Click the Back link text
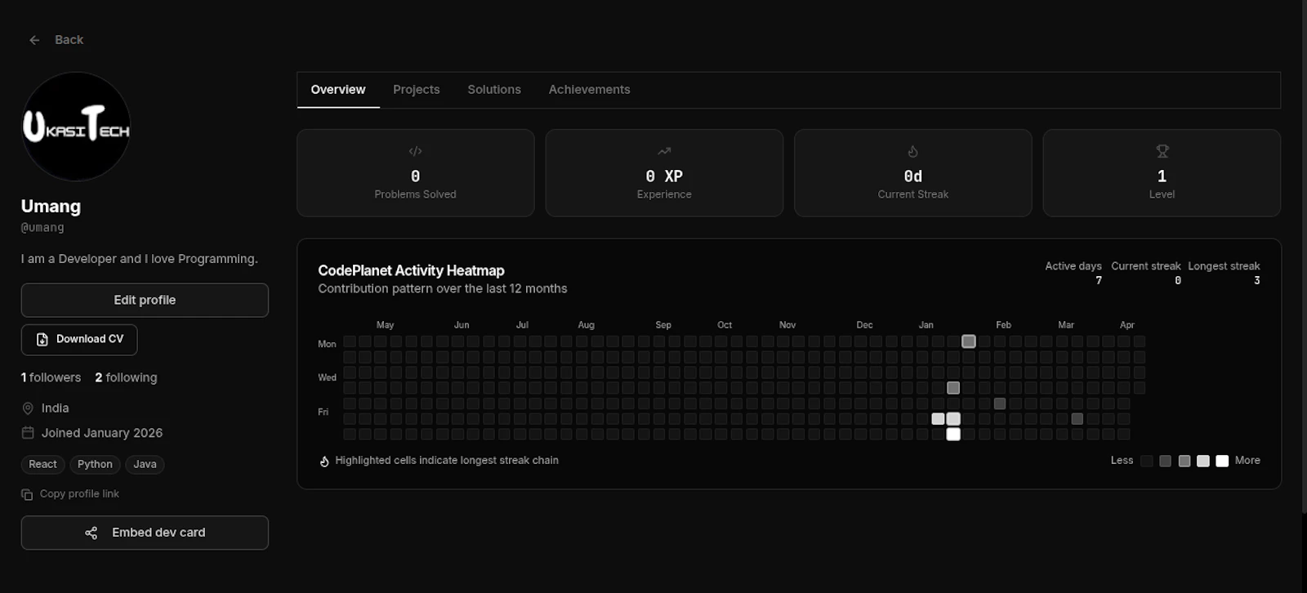This screenshot has height=593, width=1307. pos(69,40)
